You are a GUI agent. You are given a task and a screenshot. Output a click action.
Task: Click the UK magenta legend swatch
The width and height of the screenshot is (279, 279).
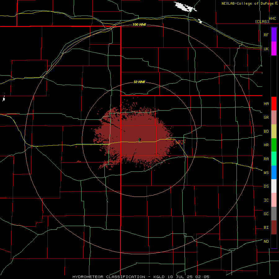(274, 49)
